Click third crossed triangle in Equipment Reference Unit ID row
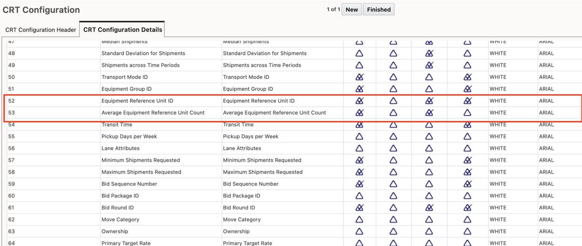 (429, 101)
